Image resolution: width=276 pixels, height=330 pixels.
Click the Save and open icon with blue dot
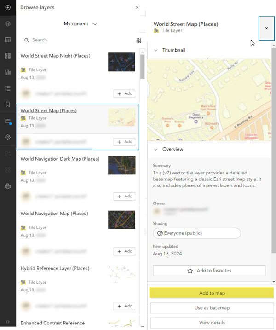(8, 122)
